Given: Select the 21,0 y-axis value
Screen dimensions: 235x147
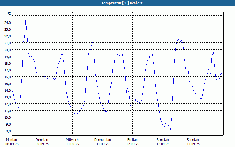Looking at the screenshot, I should point(8,43).
